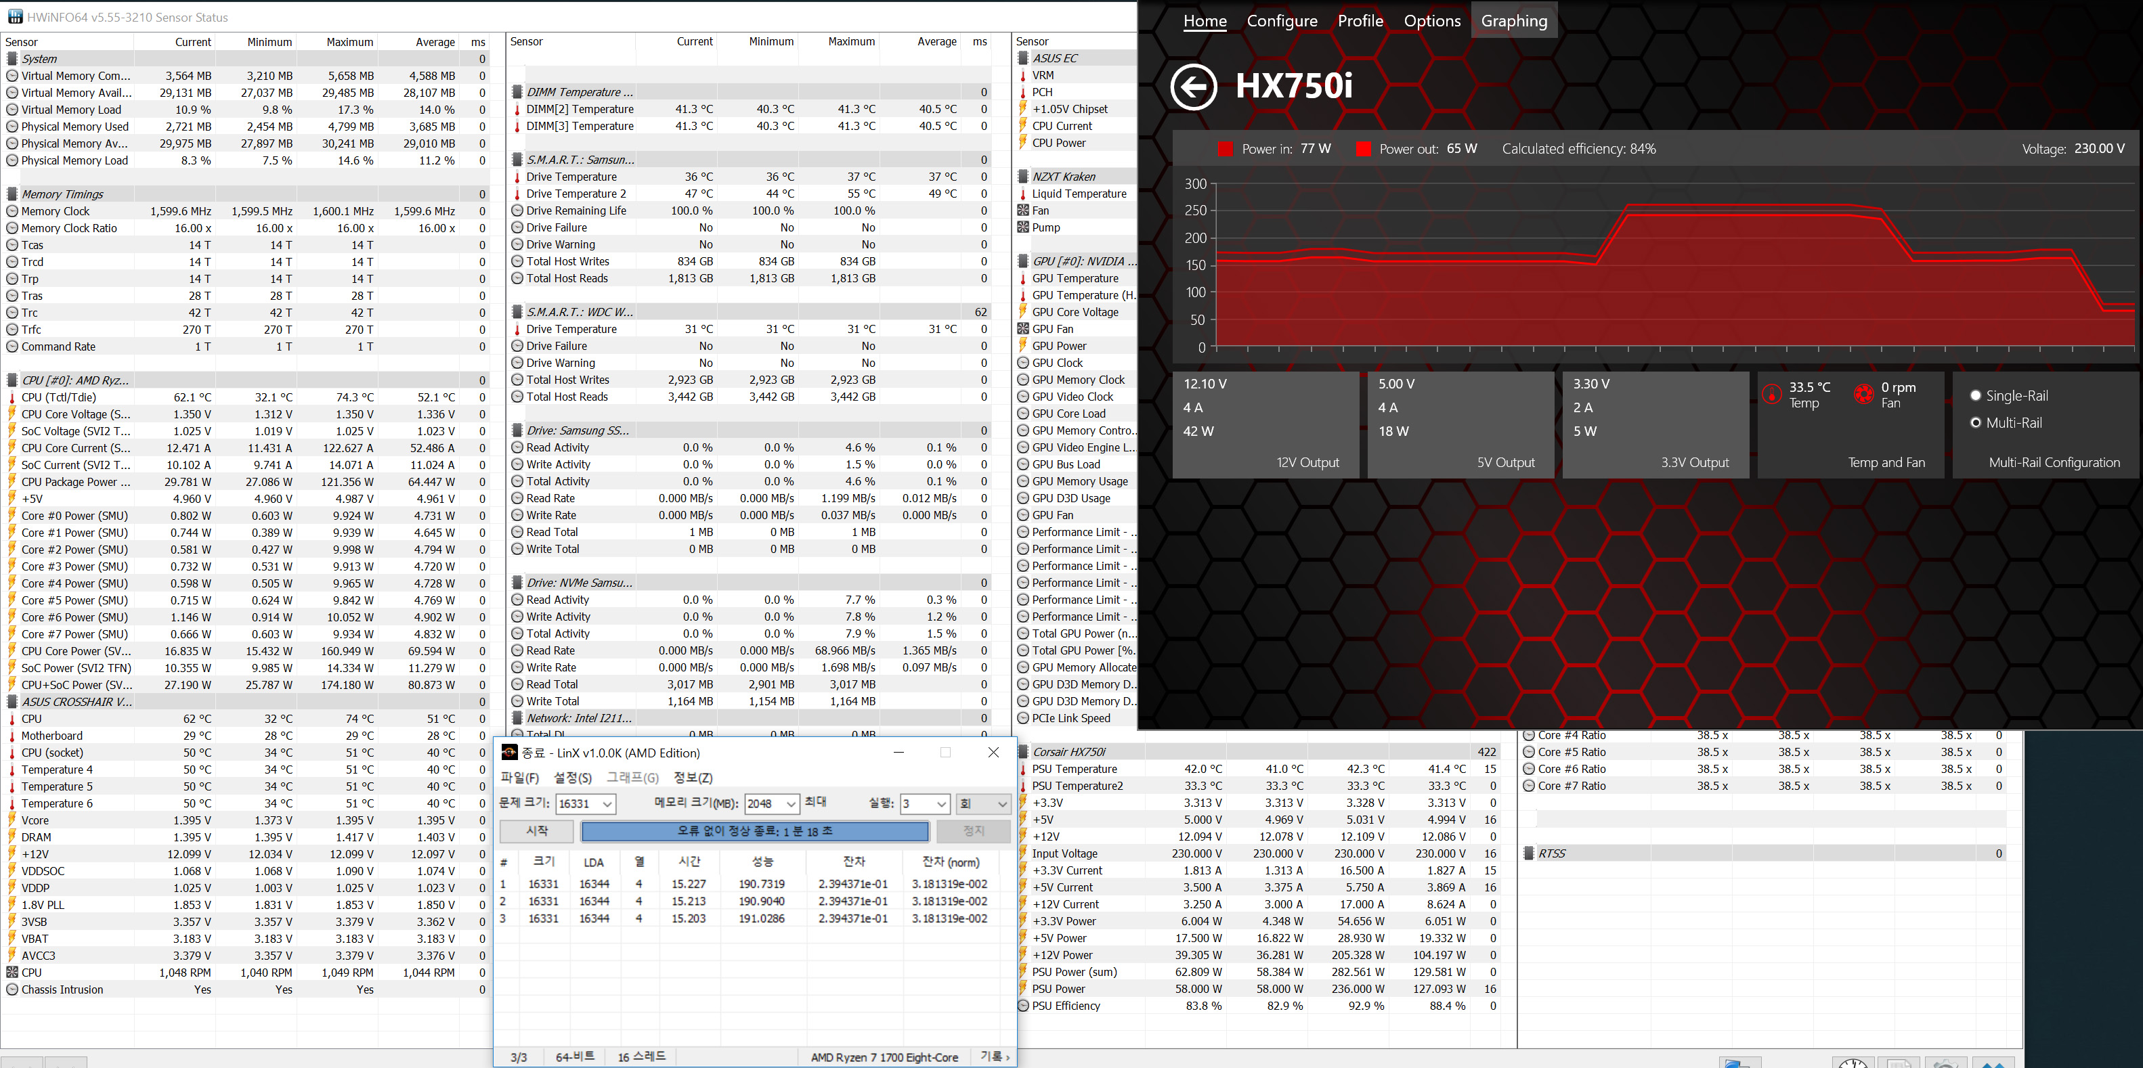Click the 12V Output tile
Image resolution: width=2143 pixels, height=1068 pixels.
click(1265, 425)
